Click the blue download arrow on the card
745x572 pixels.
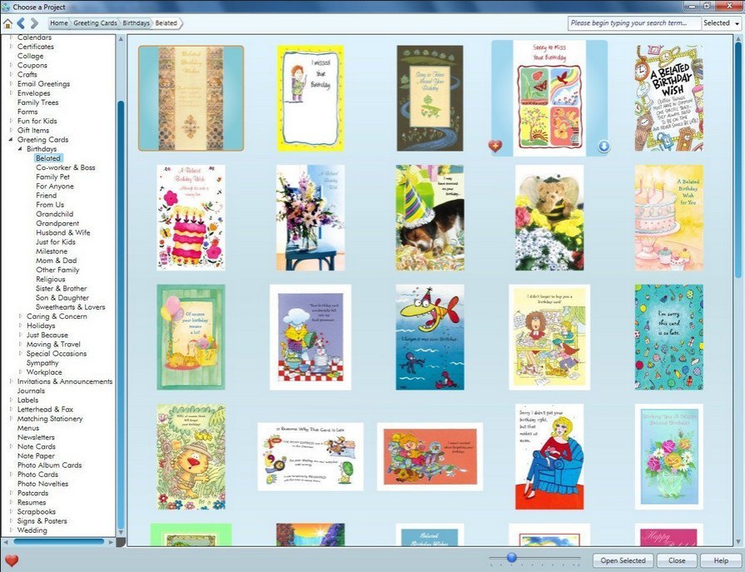coord(603,147)
